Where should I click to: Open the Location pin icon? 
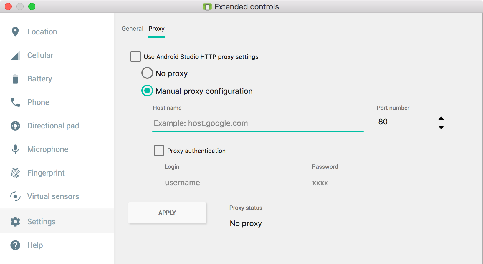(x=15, y=32)
